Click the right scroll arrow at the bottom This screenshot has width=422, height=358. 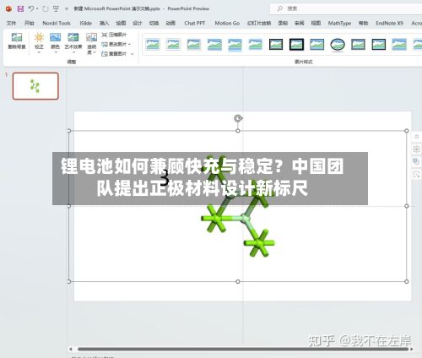coord(412,349)
